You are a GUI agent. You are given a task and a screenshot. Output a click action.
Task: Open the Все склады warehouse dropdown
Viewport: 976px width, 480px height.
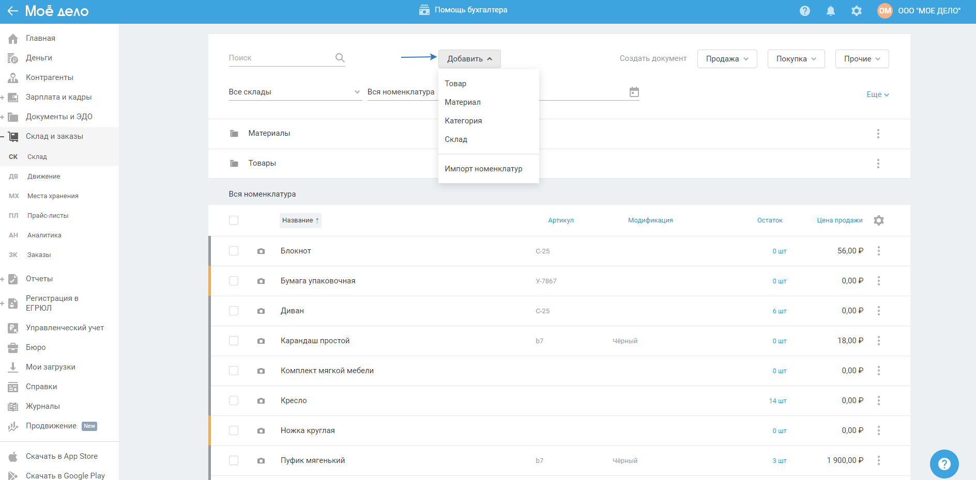click(295, 92)
